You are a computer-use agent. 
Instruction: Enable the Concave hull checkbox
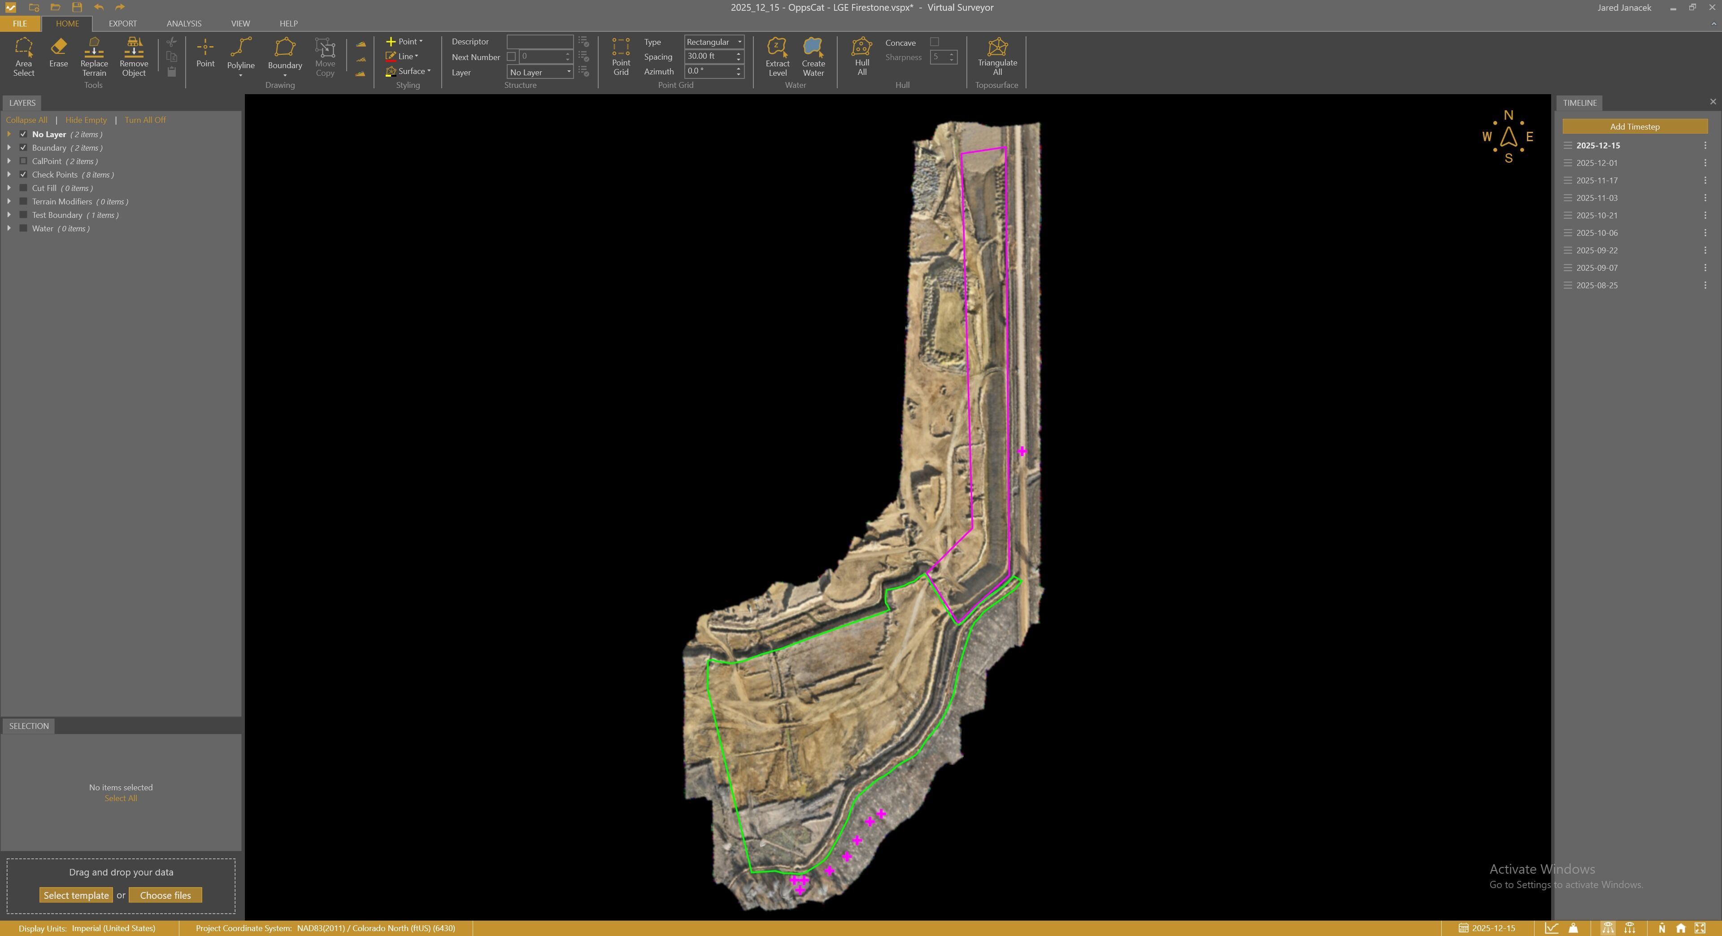(935, 41)
